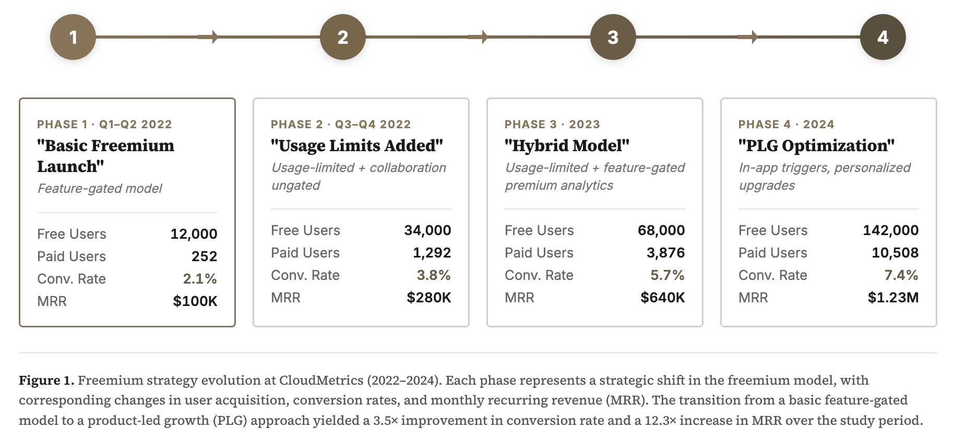Click the Phase 1 Q1–Q2 2022 label

coord(104,124)
